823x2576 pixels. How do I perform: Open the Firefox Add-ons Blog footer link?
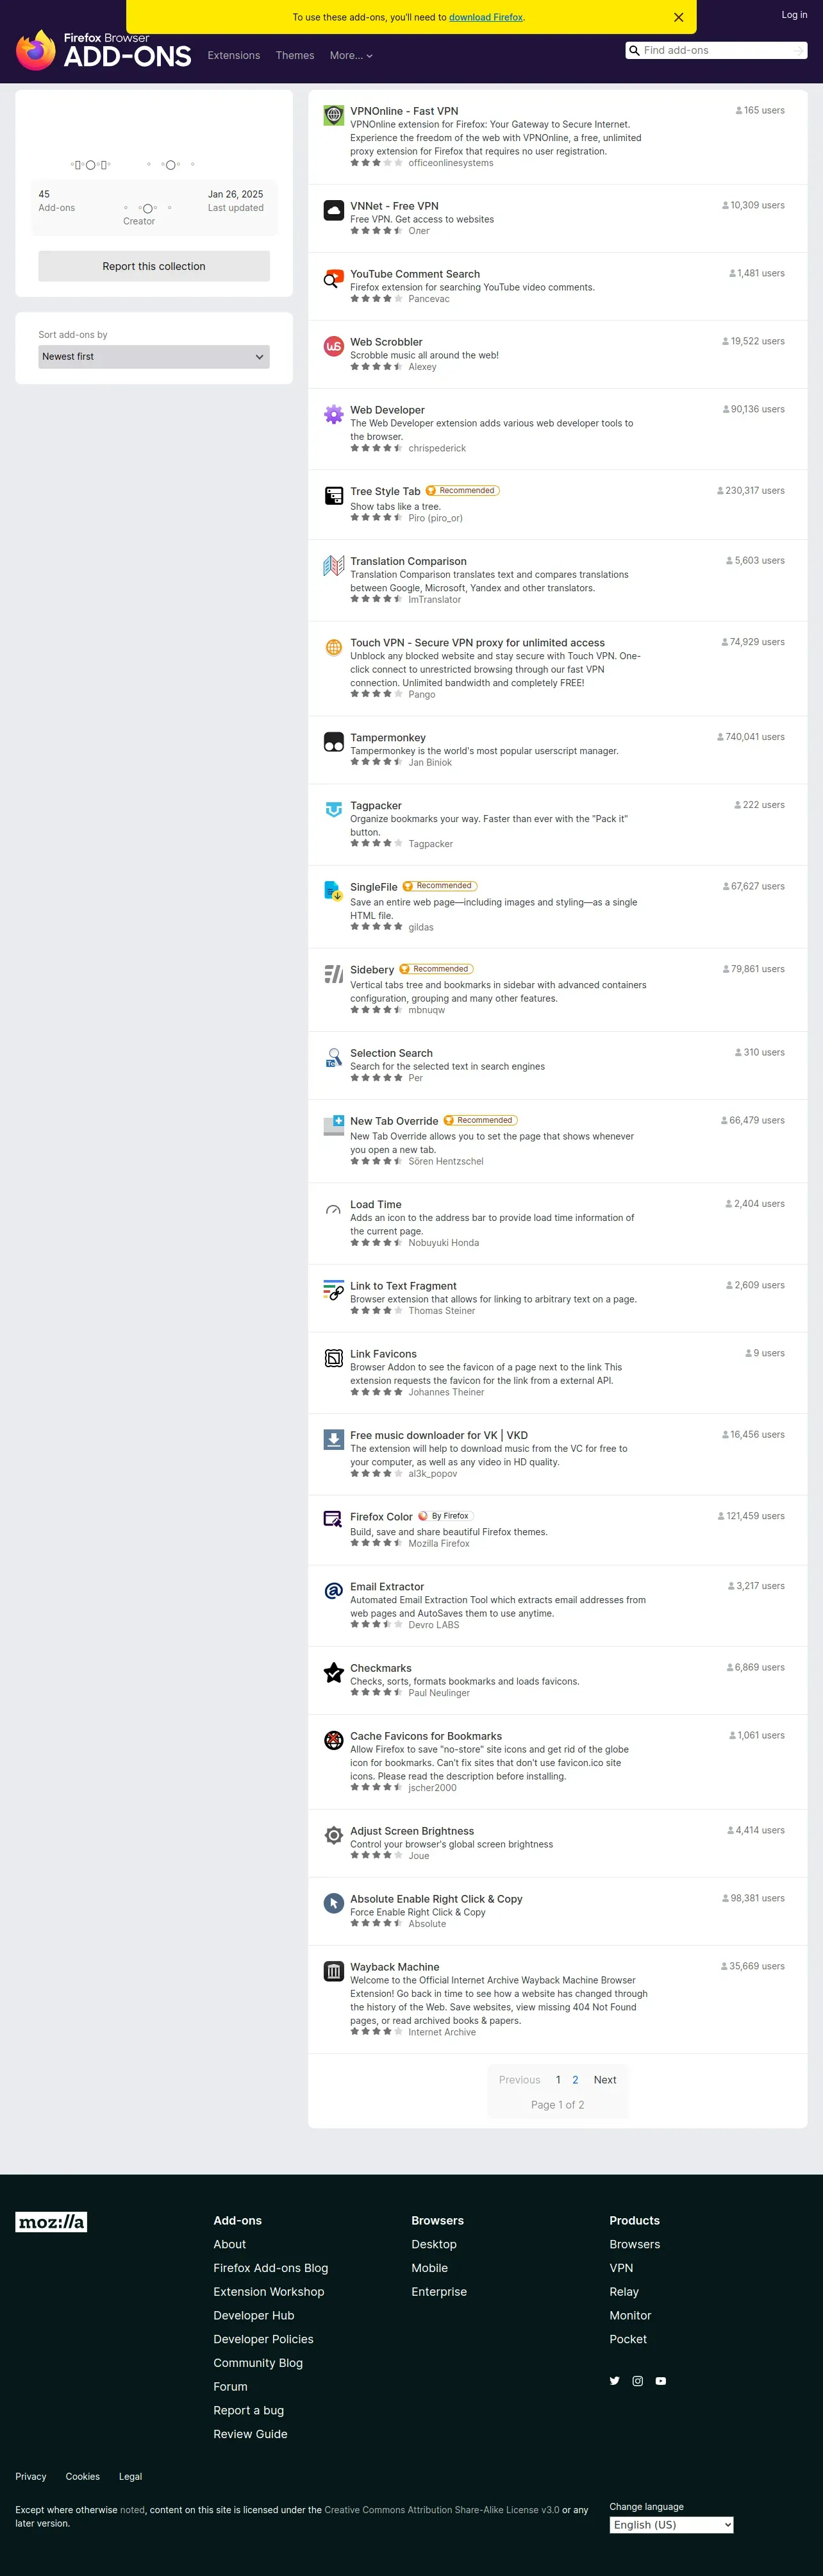coord(271,2268)
